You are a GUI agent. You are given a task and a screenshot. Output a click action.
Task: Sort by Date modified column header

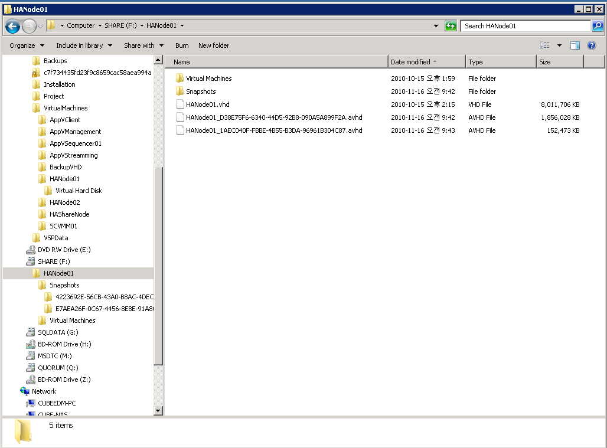click(x=426, y=62)
